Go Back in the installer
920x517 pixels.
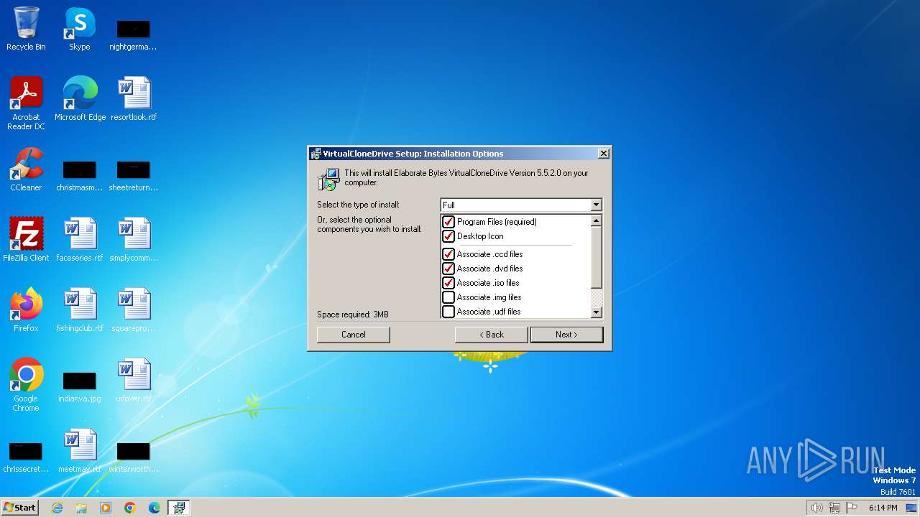[492, 335]
